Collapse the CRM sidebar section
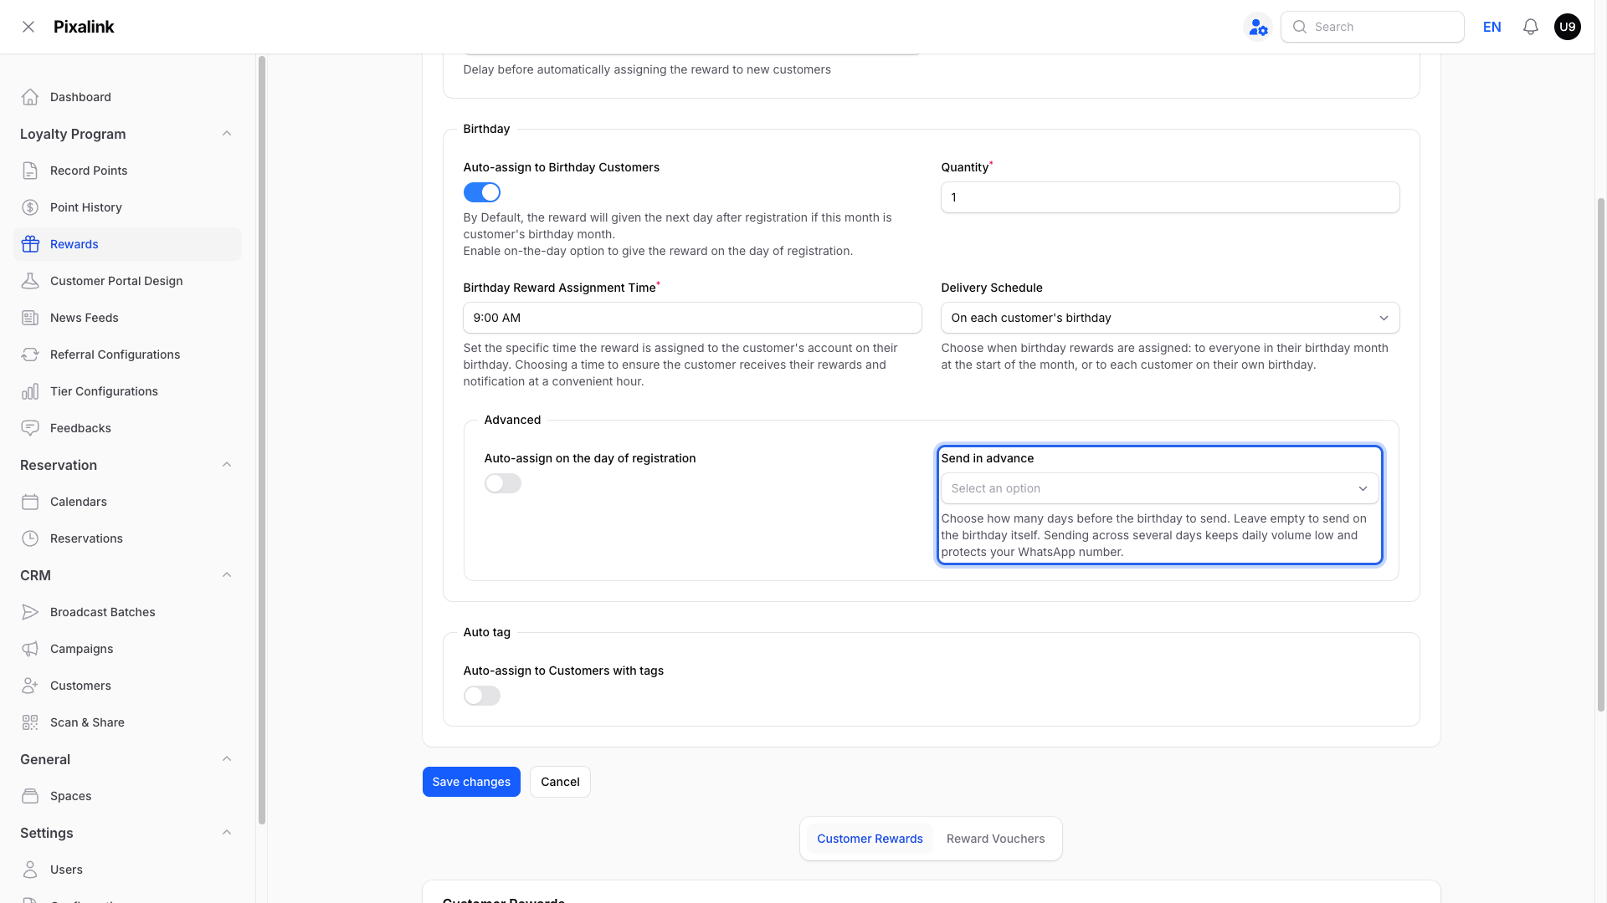1607x903 pixels. click(x=227, y=575)
